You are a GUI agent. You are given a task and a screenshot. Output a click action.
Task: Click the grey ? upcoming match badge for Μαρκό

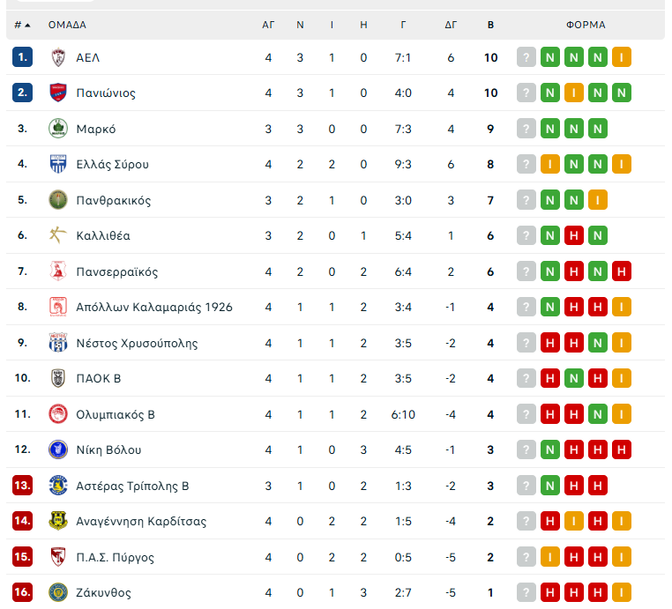(x=526, y=129)
